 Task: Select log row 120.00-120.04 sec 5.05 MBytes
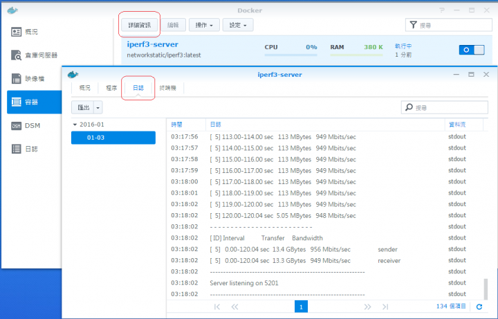(x=326, y=215)
